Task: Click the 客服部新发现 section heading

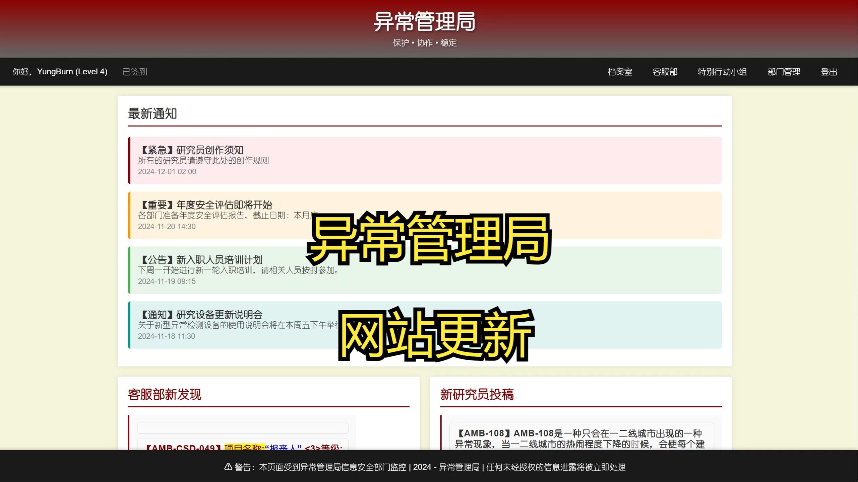Action: coord(164,394)
